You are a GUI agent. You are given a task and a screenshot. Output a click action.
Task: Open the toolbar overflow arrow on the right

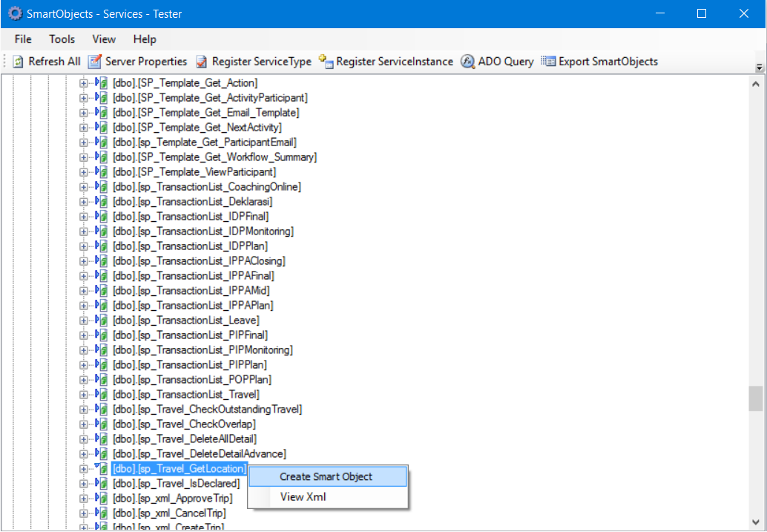tap(758, 68)
